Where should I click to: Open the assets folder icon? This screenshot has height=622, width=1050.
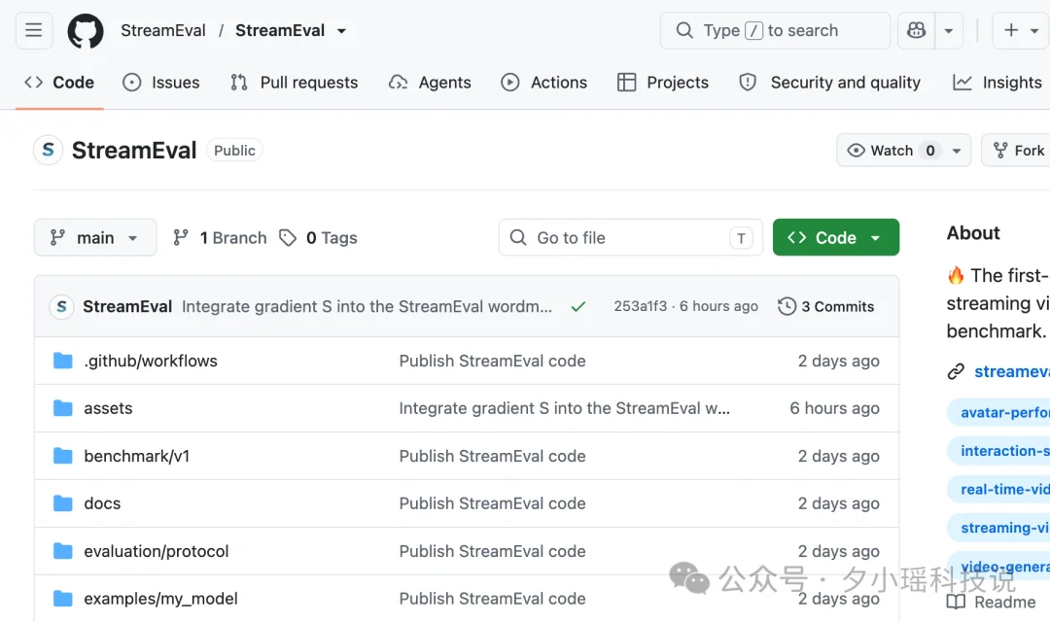pos(63,408)
